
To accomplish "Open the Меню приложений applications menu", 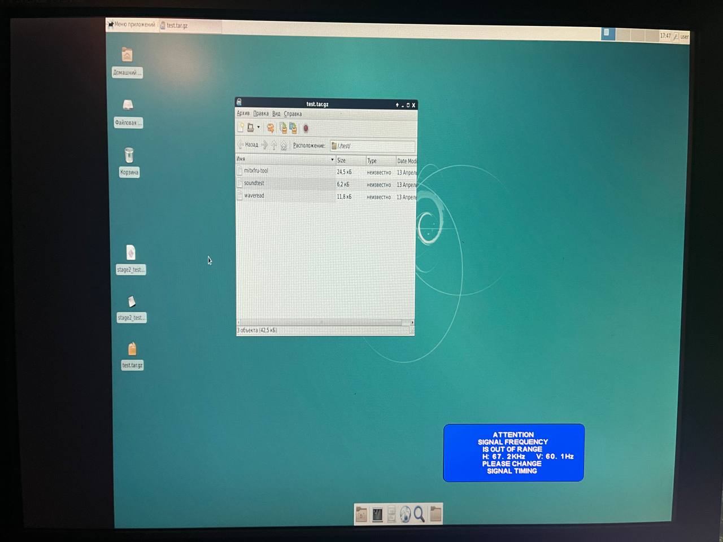I will coord(131,24).
